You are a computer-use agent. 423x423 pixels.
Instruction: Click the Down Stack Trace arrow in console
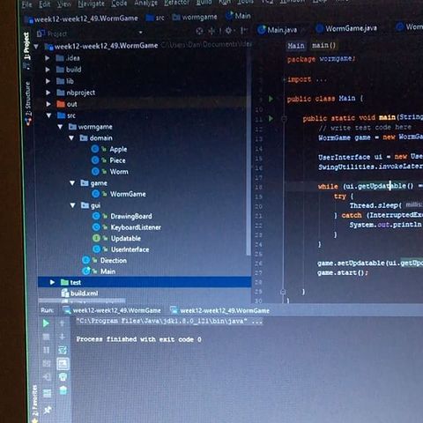coord(63,337)
